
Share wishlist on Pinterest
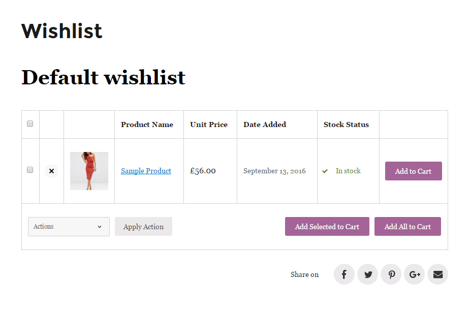[391, 274]
